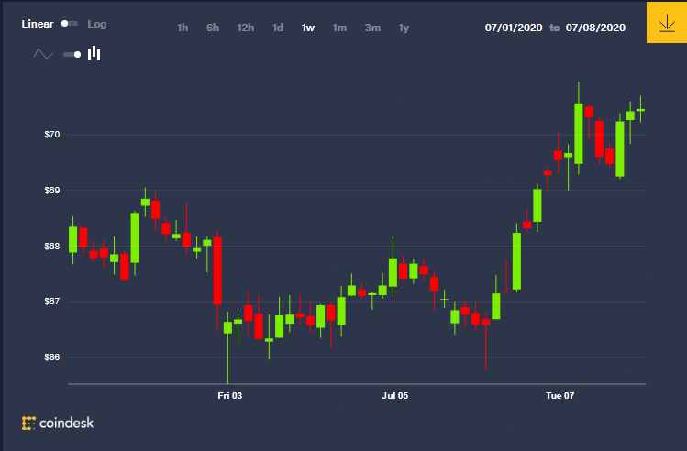Open CoinDesk via the logo

[58, 423]
